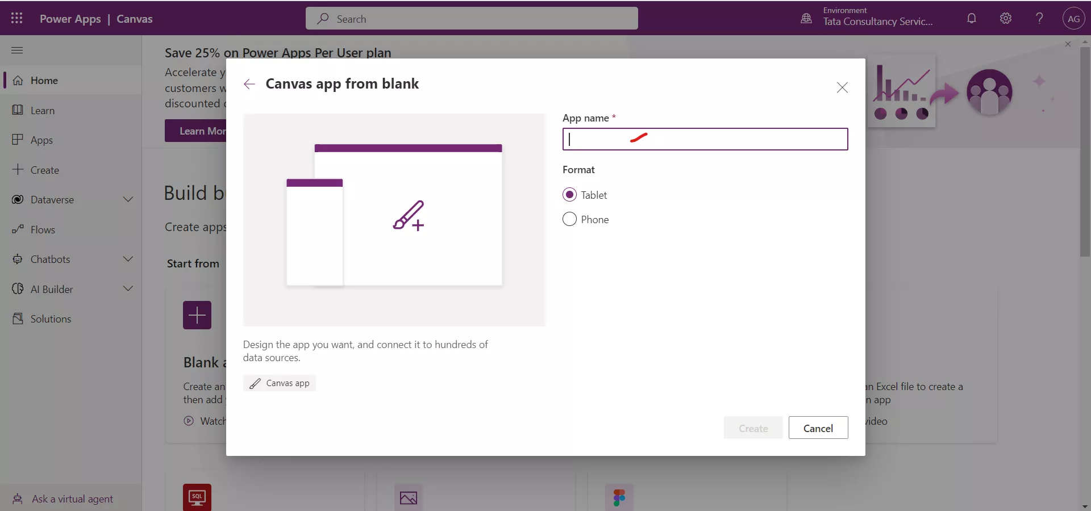The height and width of the screenshot is (511, 1091).
Task: Click the Power Apps title link
Action: pos(70,19)
